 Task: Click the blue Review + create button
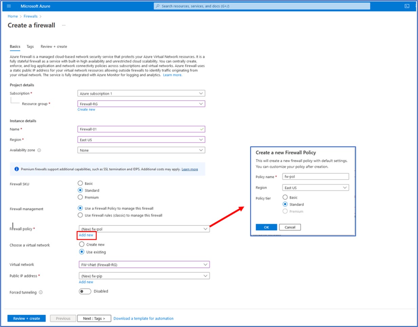point(26,319)
